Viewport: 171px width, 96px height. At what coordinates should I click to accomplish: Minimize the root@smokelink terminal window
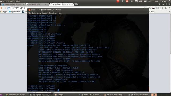pos(32,10)
